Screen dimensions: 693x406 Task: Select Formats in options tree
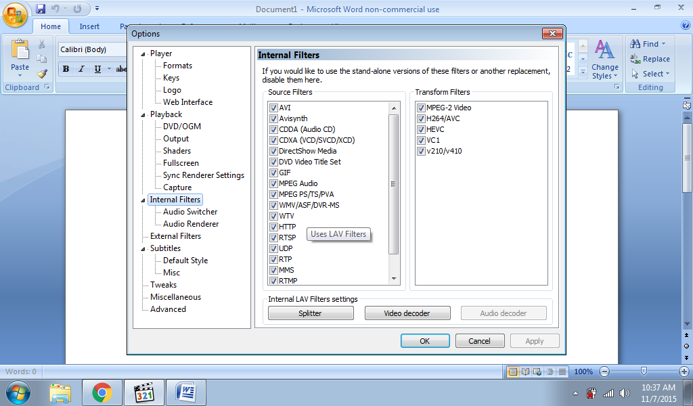tap(178, 66)
